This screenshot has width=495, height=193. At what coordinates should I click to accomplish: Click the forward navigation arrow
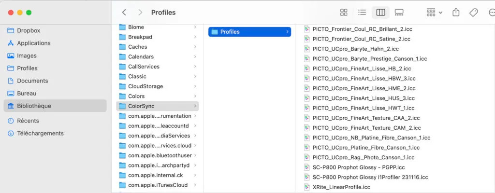point(140,13)
